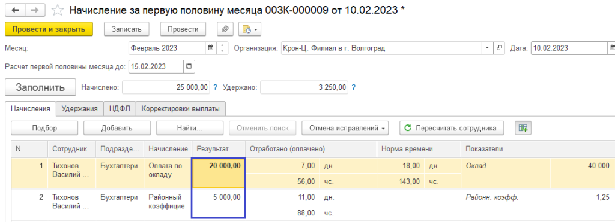Open attached files via paperclip icon
Screen dimensions: 615x222
(225, 29)
